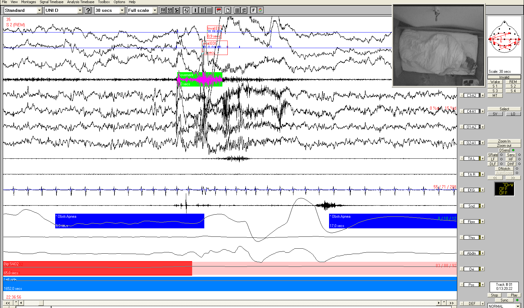The image size is (524, 308).
Task: Click the patient video thumbnail
Action: (x=438, y=45)
